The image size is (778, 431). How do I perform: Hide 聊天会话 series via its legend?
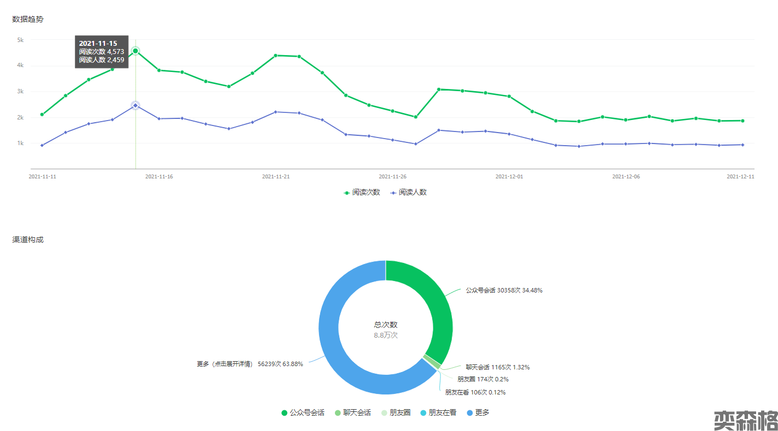pos(352,413)
